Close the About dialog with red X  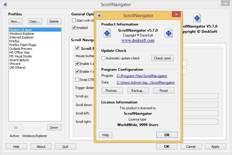pos(176,14)
